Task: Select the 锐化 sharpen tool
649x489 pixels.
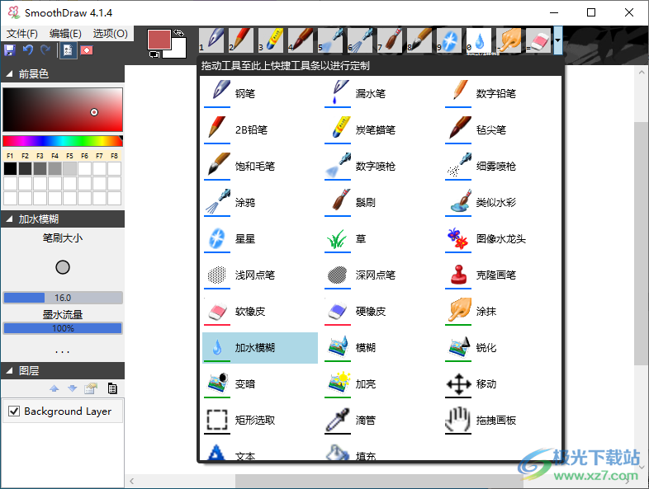Action: tap(501, 348)
